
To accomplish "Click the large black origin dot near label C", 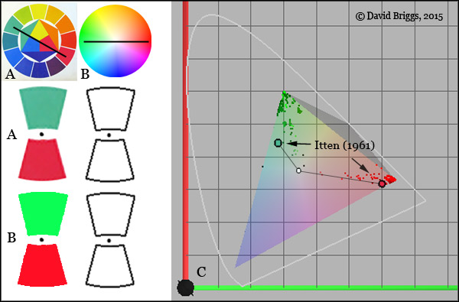I will point(186,287).
